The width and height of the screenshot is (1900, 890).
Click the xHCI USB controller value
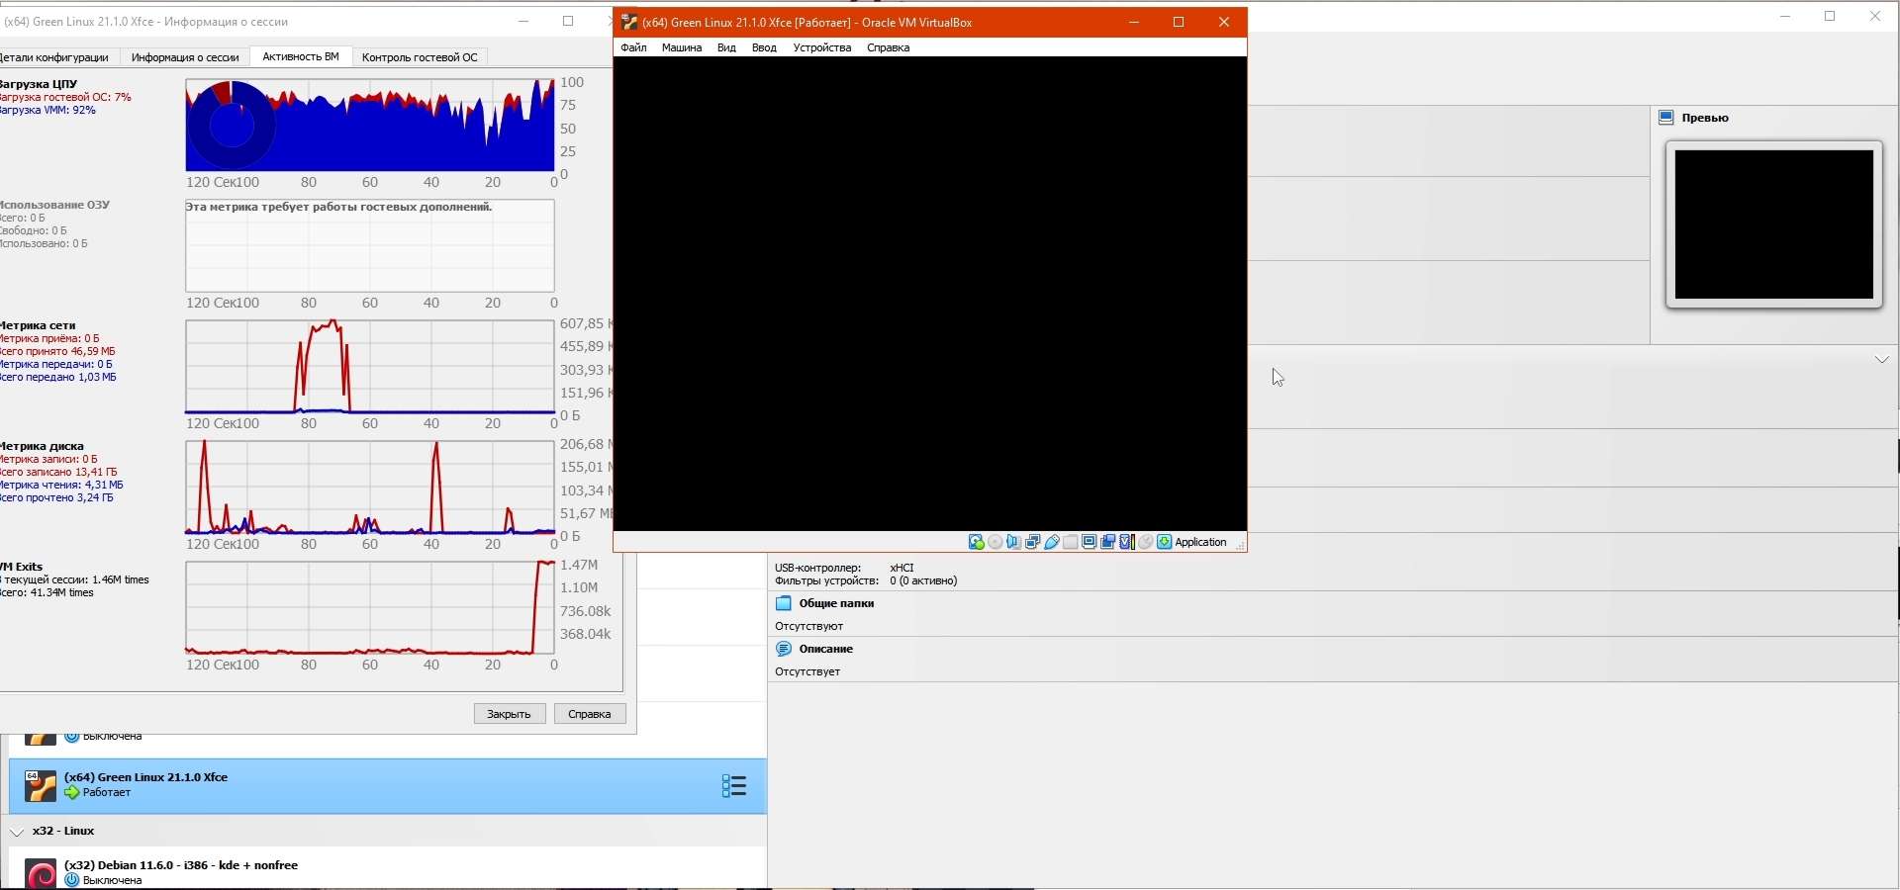(x=902, y=568)
